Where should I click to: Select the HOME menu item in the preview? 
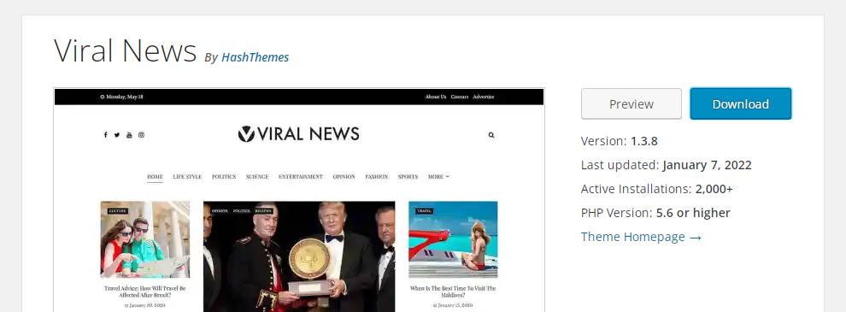click(x=155, y=176)
